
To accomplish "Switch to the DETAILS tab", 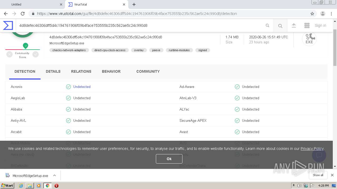I will 53,71.
